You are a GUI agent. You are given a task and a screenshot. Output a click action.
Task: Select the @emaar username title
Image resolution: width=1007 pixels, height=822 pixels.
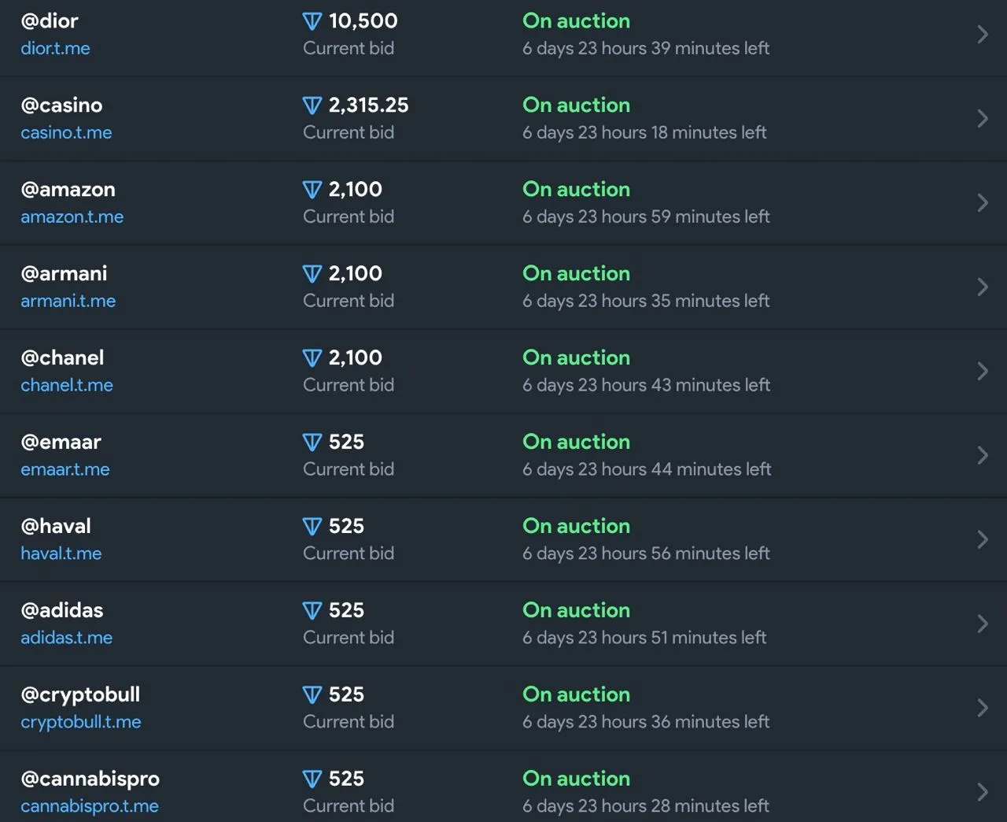tap(61, 442)
